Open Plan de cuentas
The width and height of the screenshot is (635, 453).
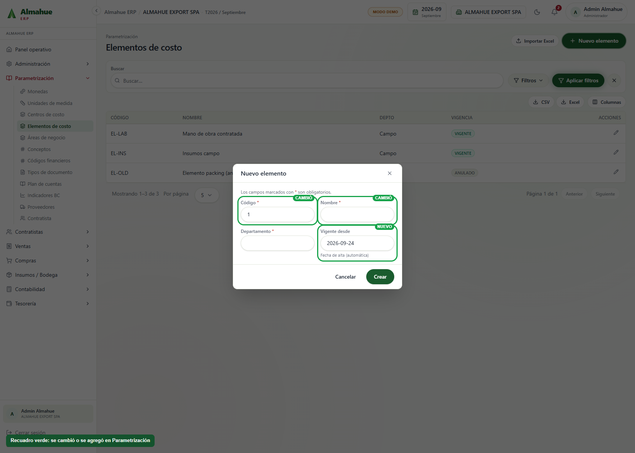[55, 184]
